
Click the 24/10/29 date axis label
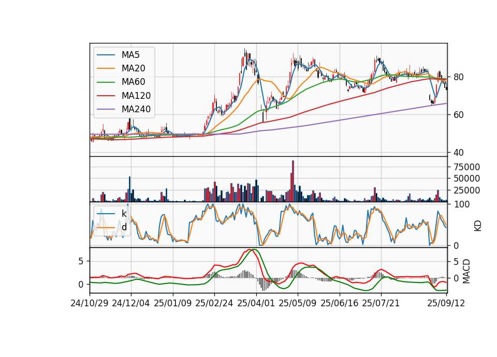tap(90, 303)
